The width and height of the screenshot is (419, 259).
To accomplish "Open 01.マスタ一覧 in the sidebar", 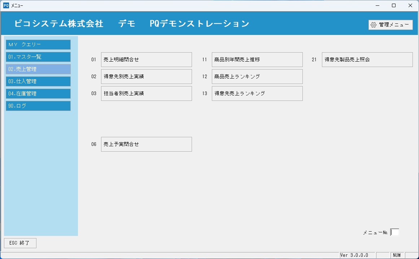I will [x=38, y=57].
